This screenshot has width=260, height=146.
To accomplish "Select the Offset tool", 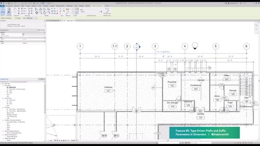I will click(41, 9).
